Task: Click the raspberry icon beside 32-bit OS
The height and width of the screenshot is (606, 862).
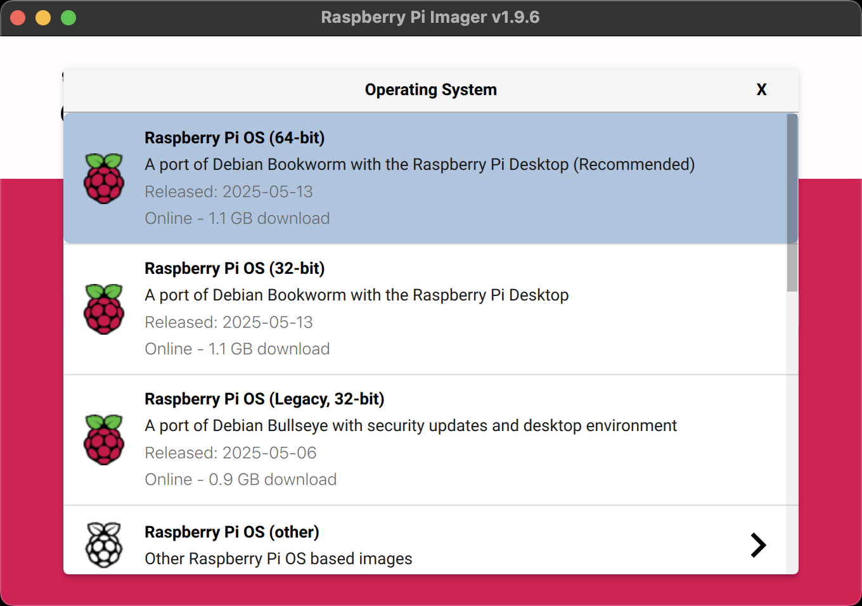Action: (104, 309)
